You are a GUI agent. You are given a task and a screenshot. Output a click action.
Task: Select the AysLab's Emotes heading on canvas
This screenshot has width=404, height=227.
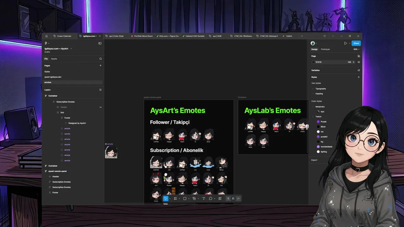click(272, 110)
